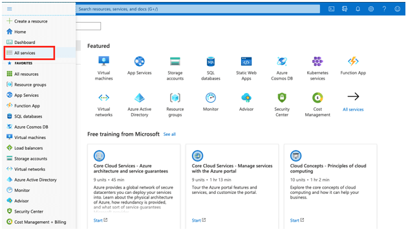
Task: Go to Home in sidebar
Action: click(x=16, y=32)
